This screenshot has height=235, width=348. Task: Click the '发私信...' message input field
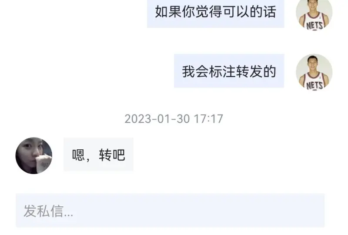tap(170, 210)
